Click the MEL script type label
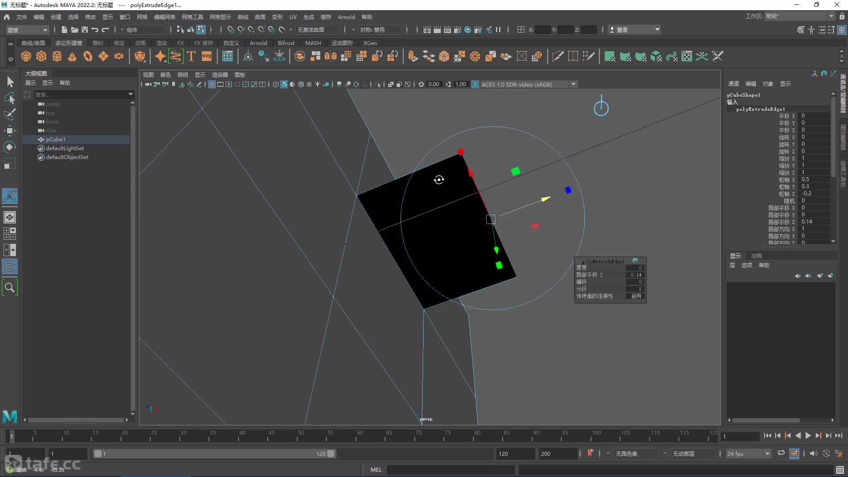 tap(376, 469)
